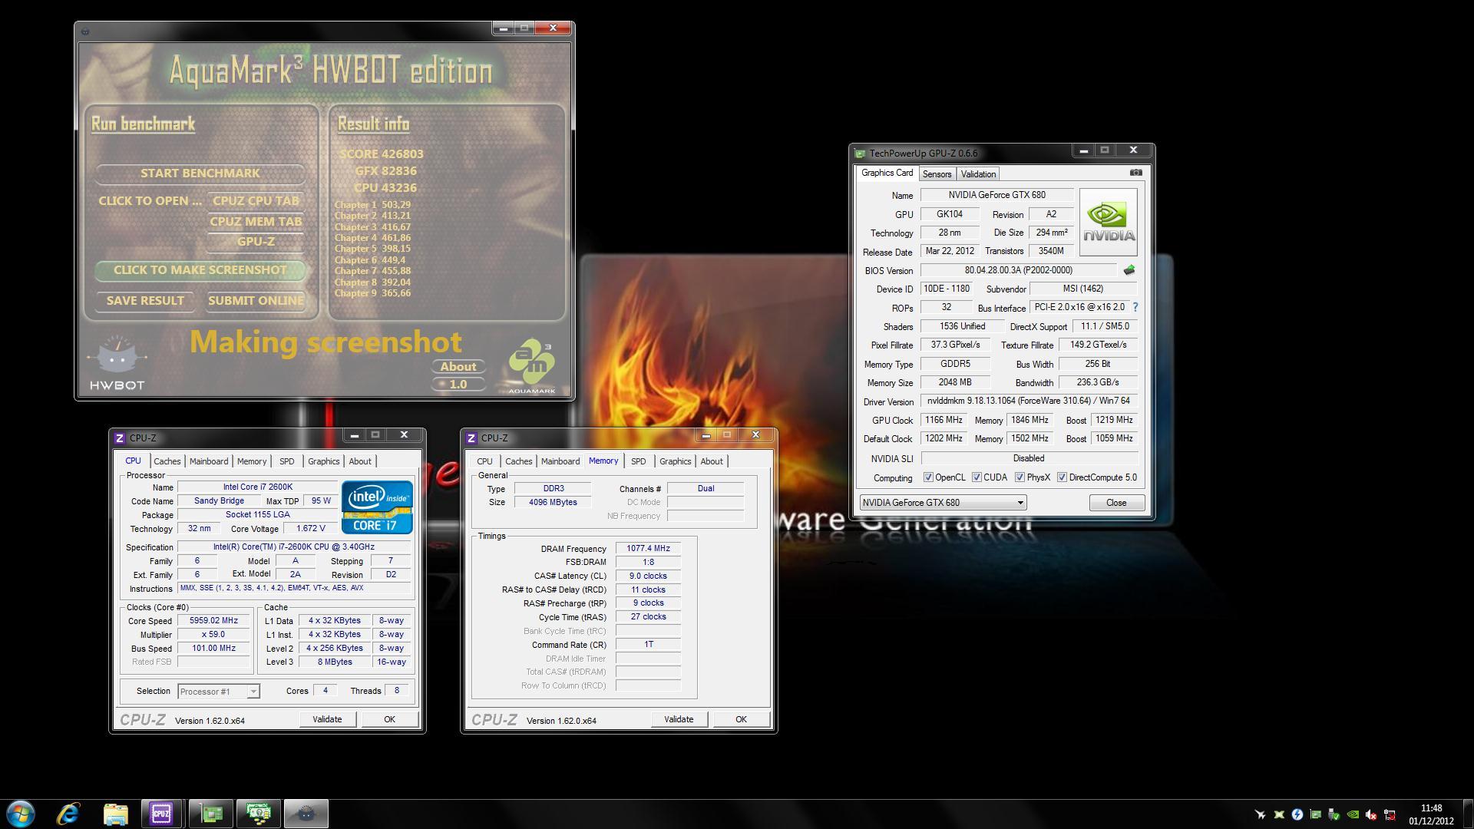The image size is (1474, 829).
Task: Click the Core Speed value 5959.02 MHz
Action: [x=213, y=621]
